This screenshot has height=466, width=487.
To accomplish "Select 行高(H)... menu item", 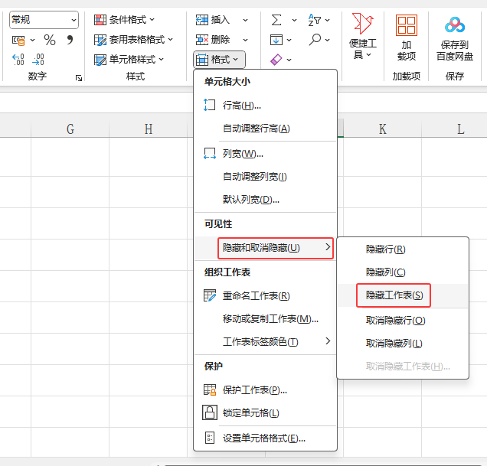I will [265, 106].
